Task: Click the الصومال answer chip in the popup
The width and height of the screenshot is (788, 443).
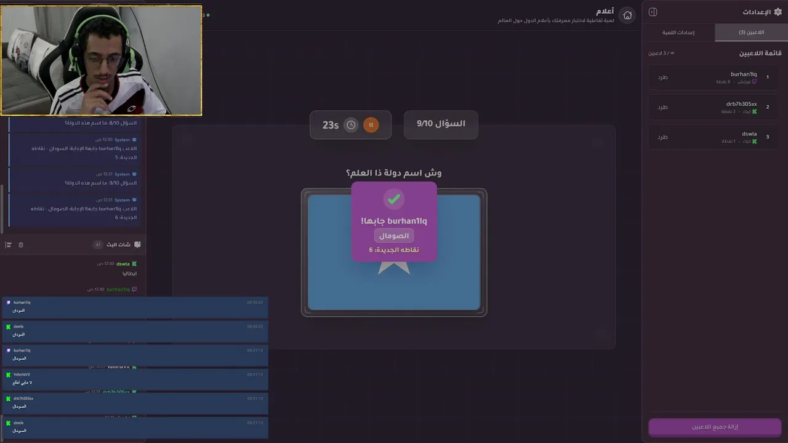Action: (394, 236)
